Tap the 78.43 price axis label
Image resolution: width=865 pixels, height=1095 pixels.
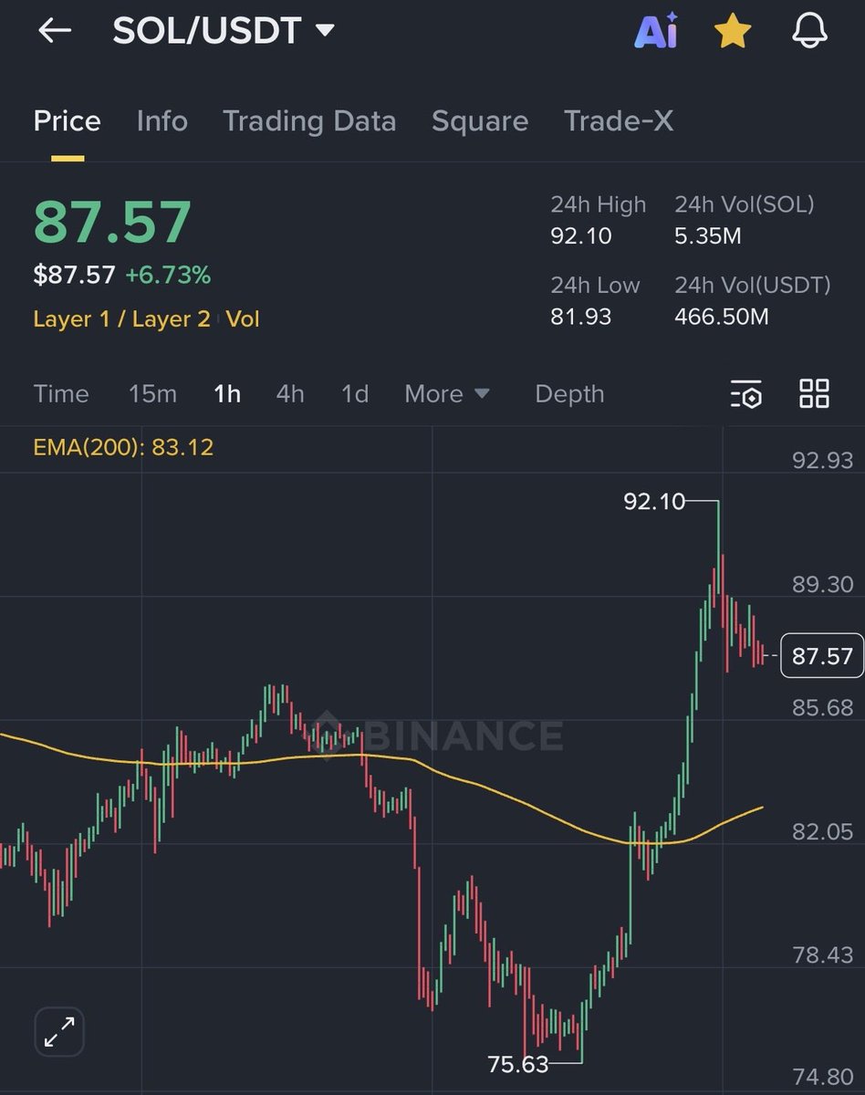tap(822, 955)
